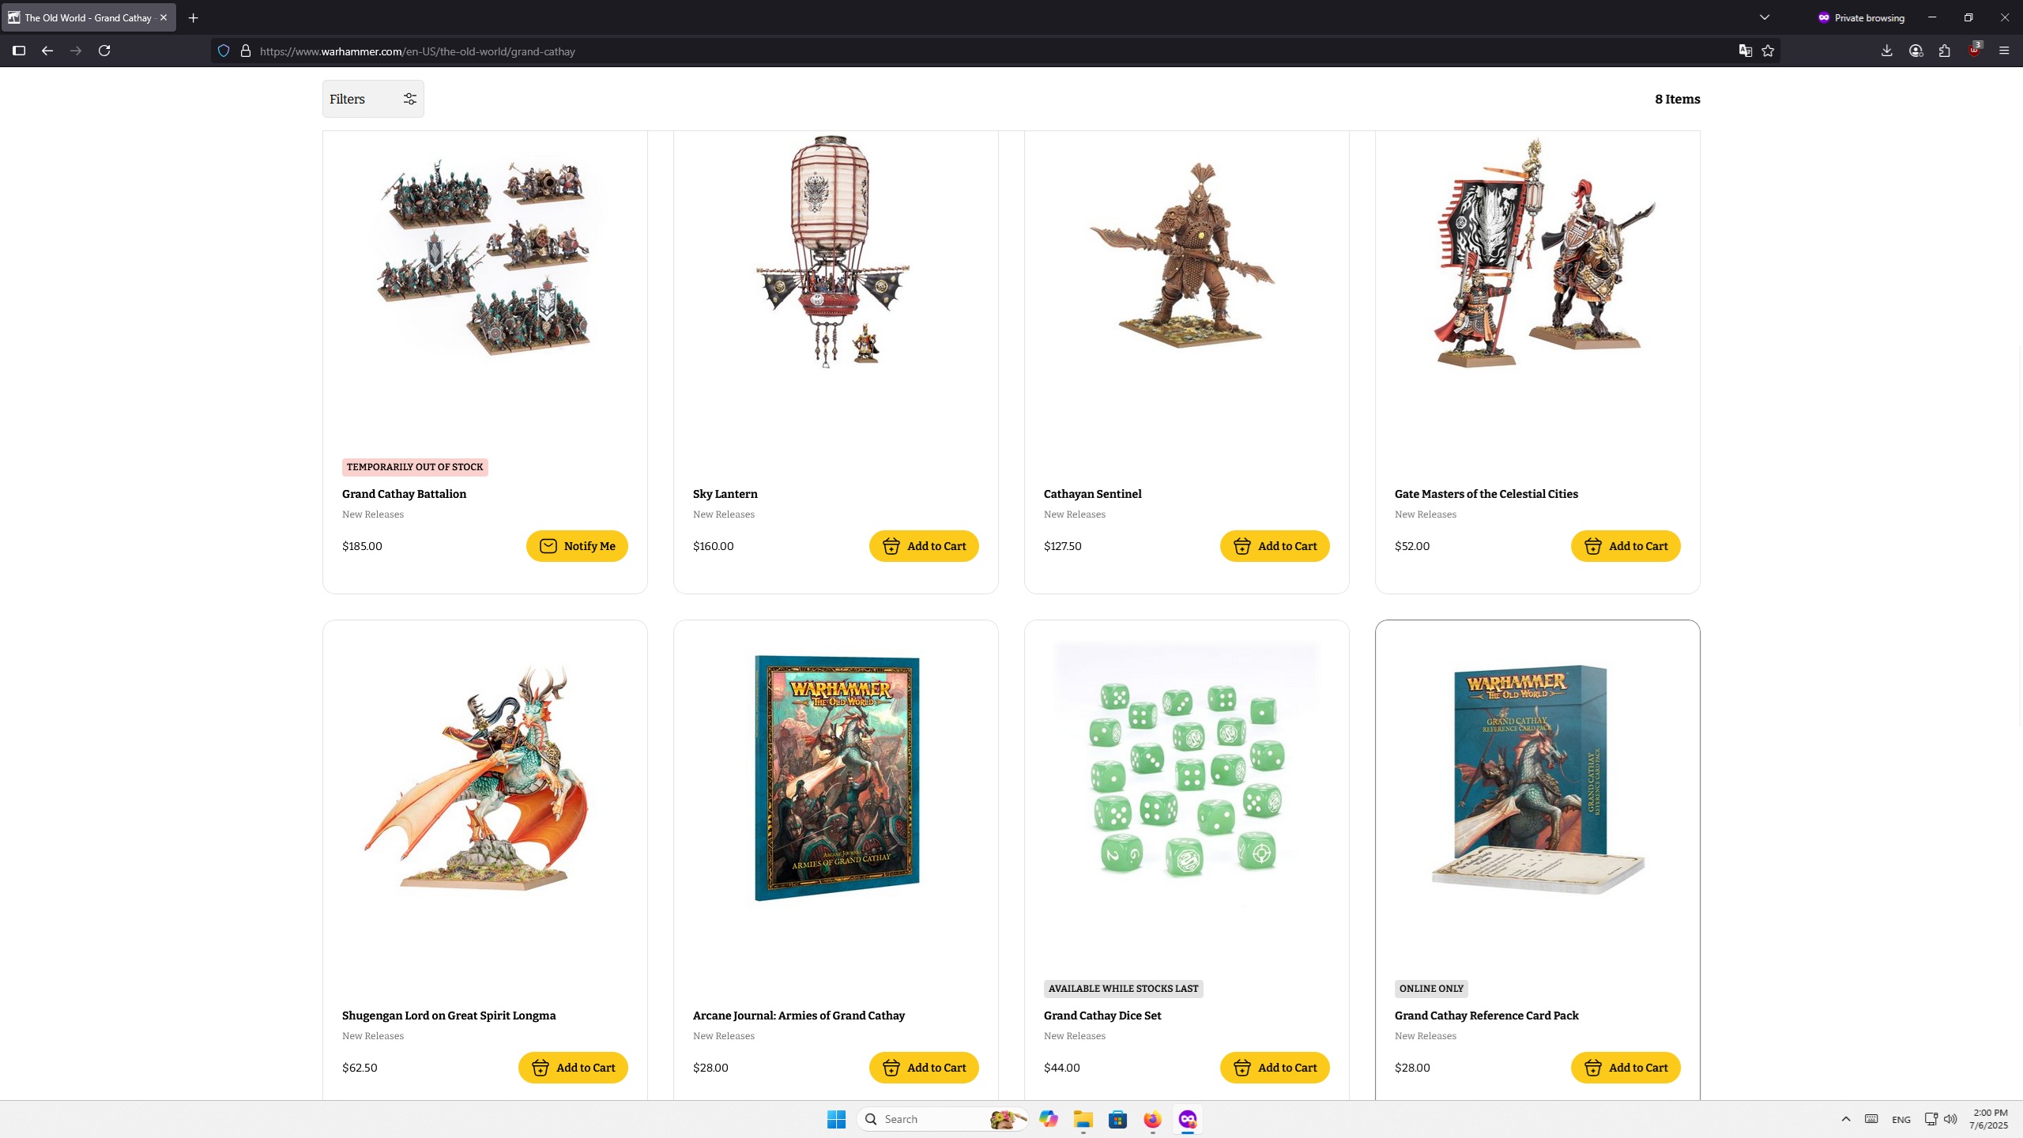Show site tracking protection shield info
This screenshot has height=1138, width=2023.
(224, 51)
